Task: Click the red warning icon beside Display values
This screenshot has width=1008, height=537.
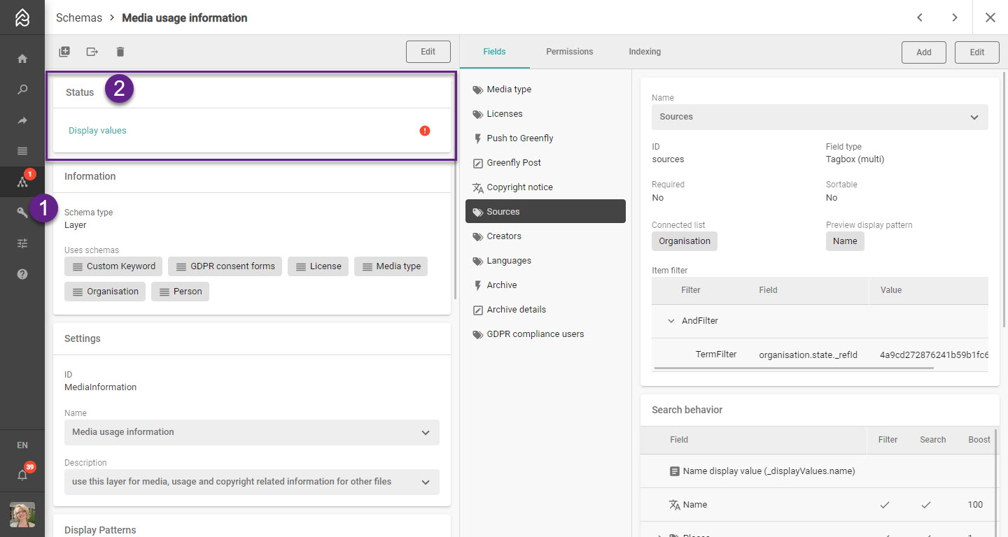Action: pos(425,131)
